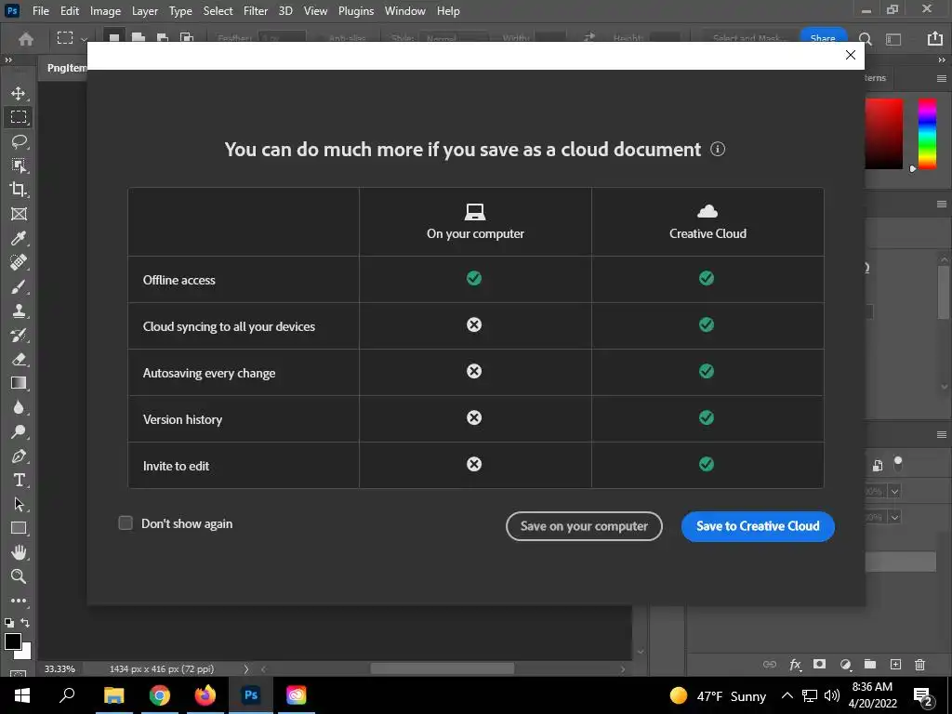Open the opacity dropdown in Layers panel
Image resolution: width=952 pixels, height=714 pixels.
894,491
